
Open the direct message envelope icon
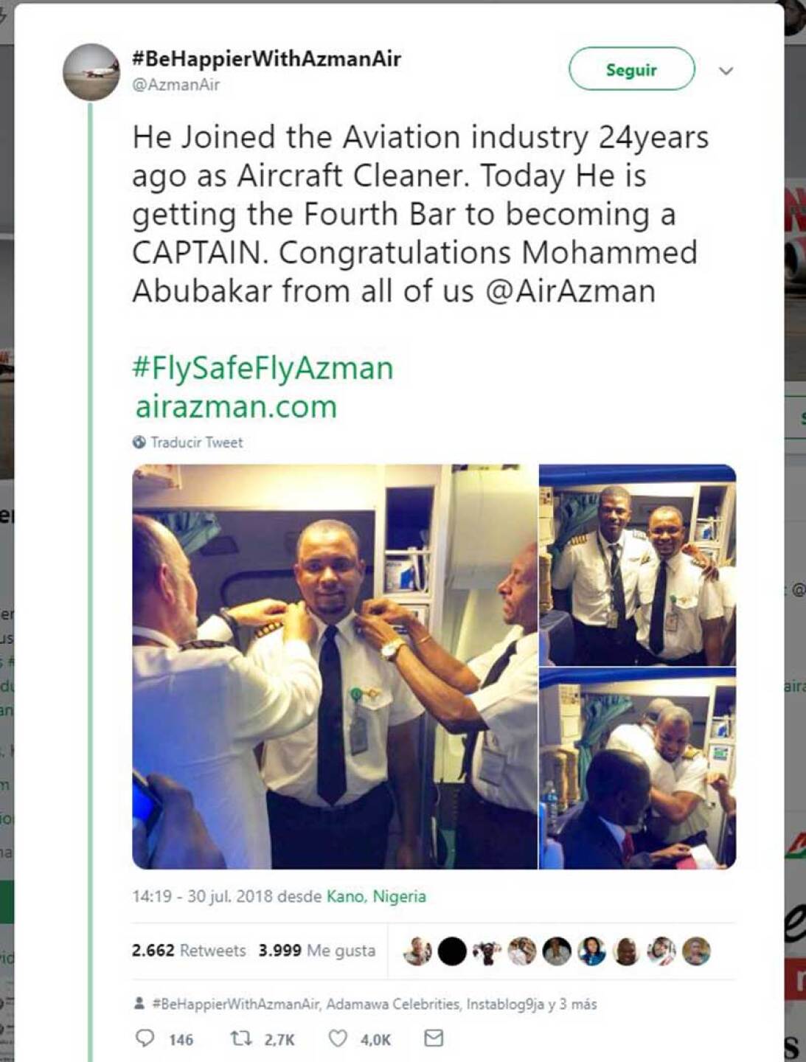pyautogui.click(x=434, y=1038)
